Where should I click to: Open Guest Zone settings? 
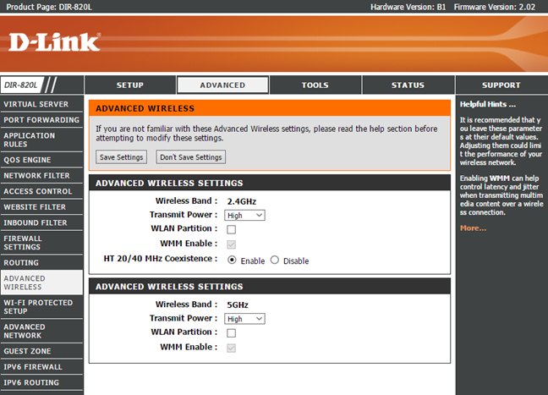[x=41, y=351]
